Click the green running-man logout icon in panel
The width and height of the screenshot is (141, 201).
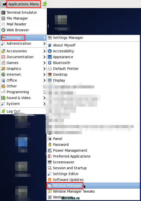(x=45, y=4)
